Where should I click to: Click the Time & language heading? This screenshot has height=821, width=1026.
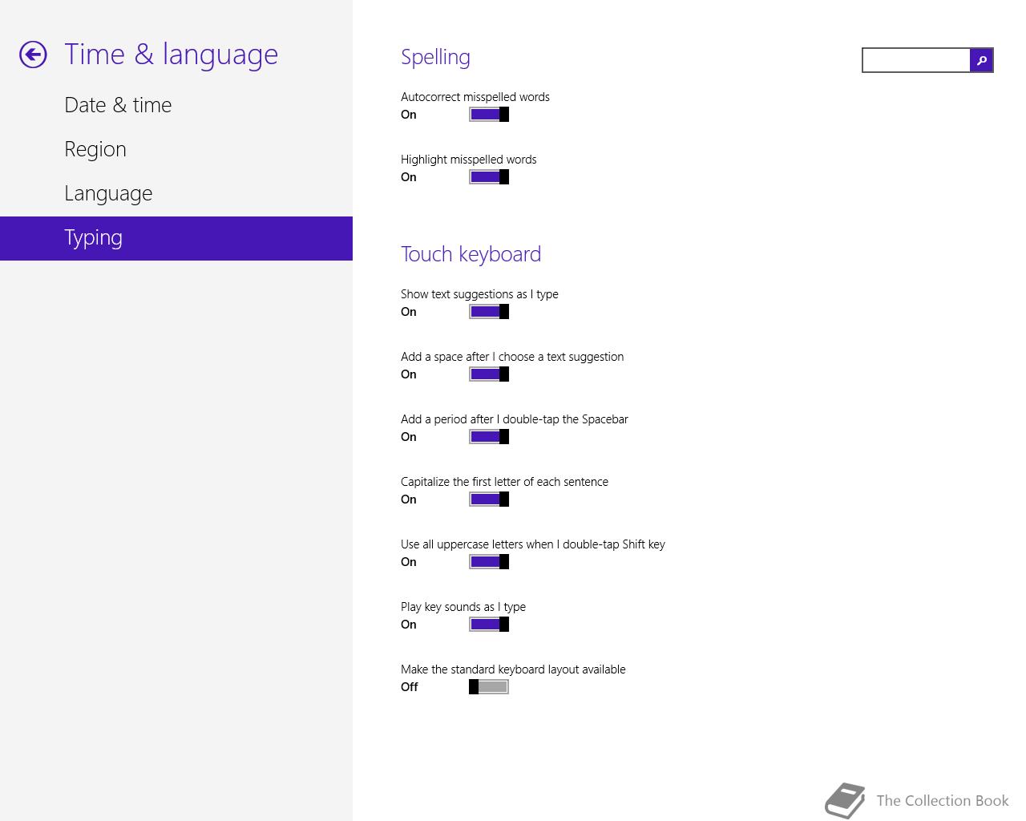[171, 55]
